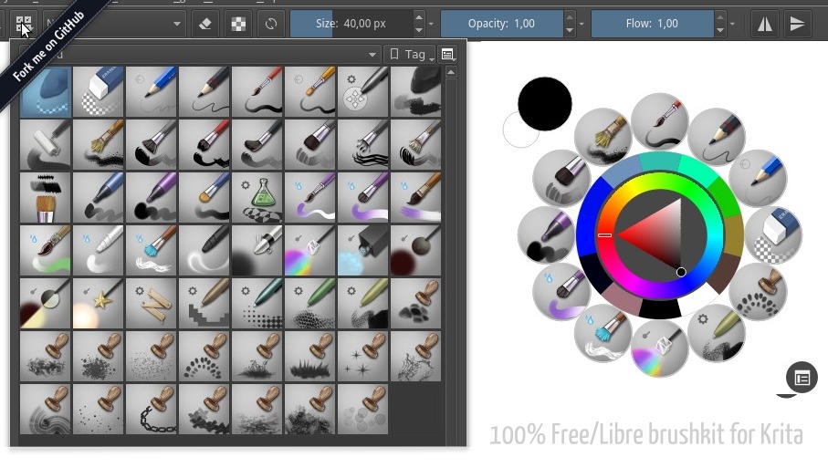Open the popup palette settings icon
The width and height of the screenshot is (828, 468).
(x=802, y=378)
